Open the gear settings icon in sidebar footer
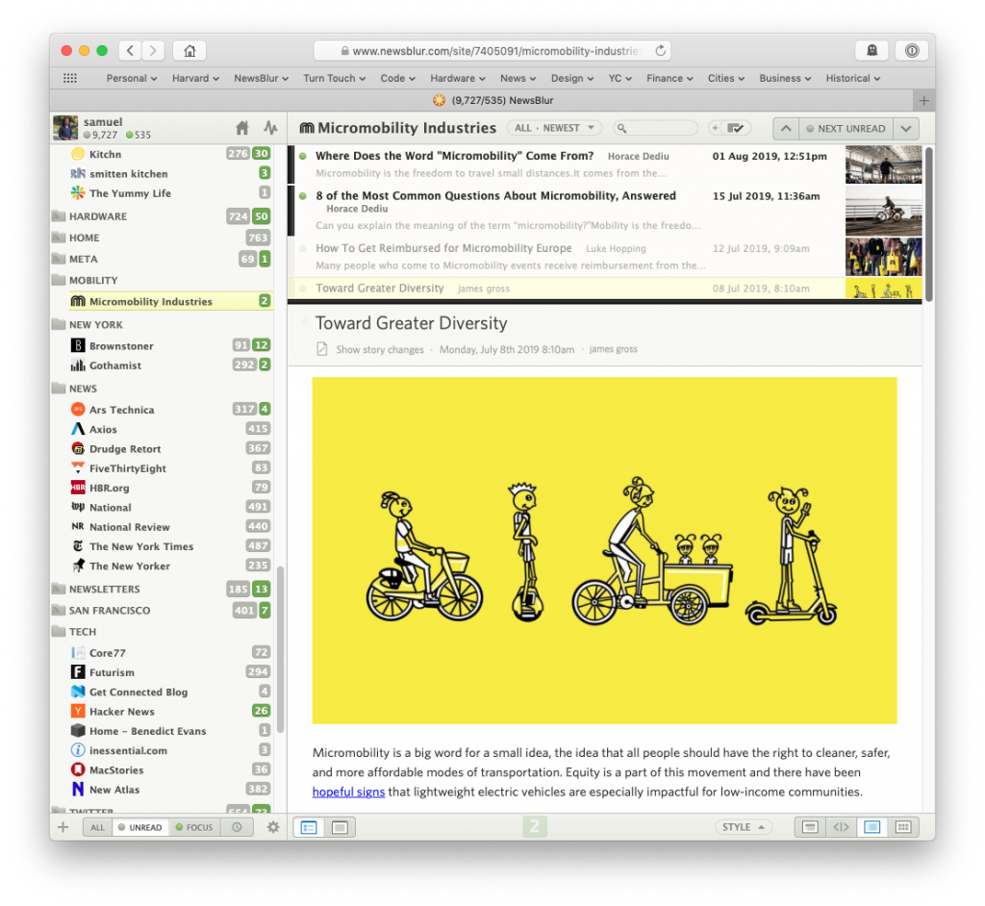Image resolution: width=985 pixels, height=906 pixels. click(x=273, y=827)
